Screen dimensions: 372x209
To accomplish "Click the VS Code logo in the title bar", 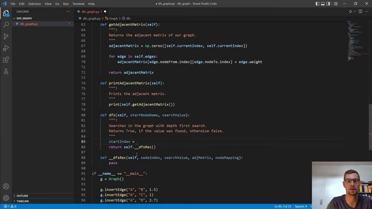I will [x=4, y=3].
